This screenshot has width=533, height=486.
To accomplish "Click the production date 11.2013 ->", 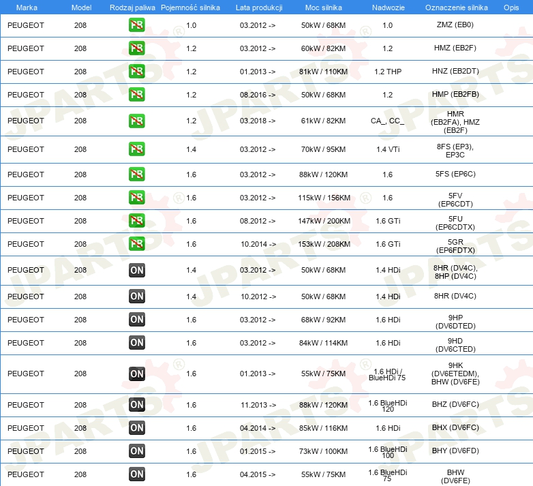I will [258, 405].
